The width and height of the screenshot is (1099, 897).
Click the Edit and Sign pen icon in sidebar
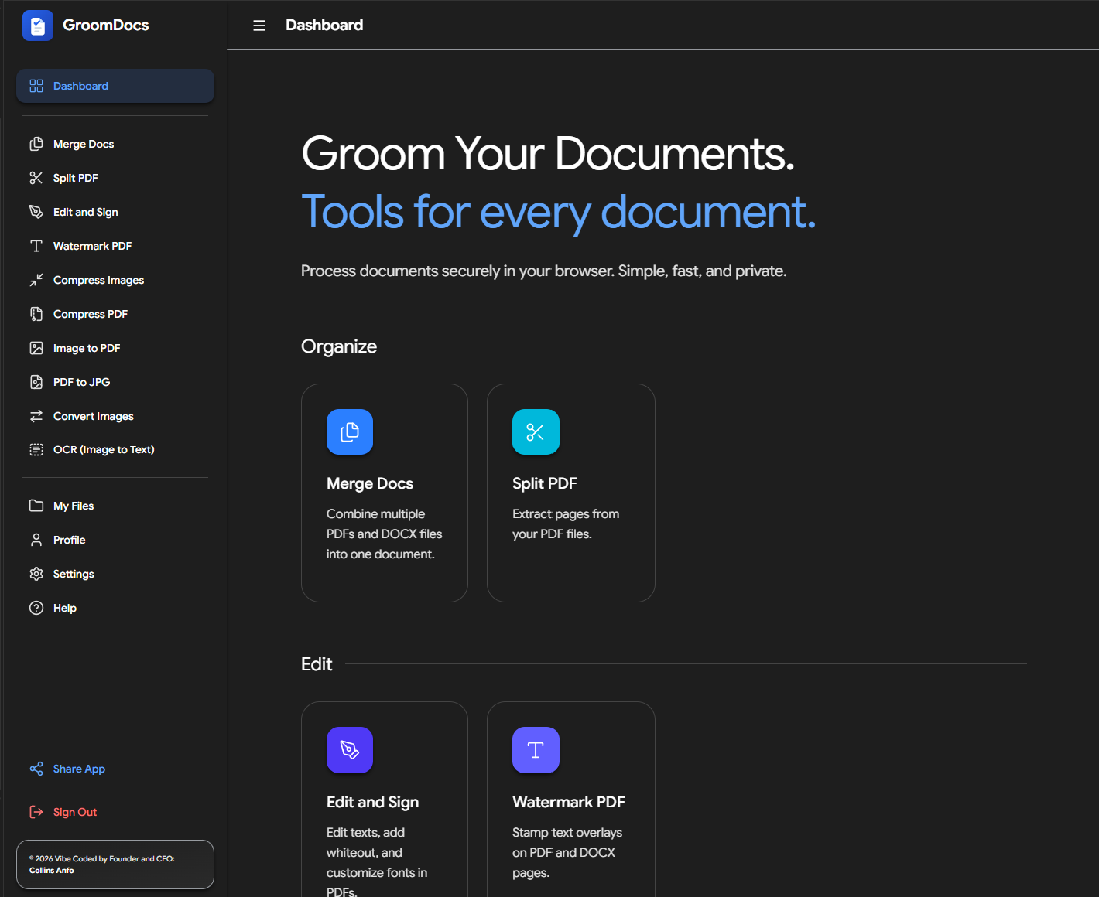click(36, 212)
